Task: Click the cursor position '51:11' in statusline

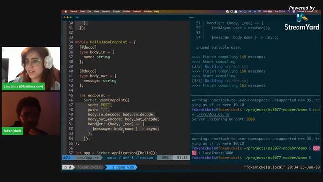Action: click(x=182, y=158)
